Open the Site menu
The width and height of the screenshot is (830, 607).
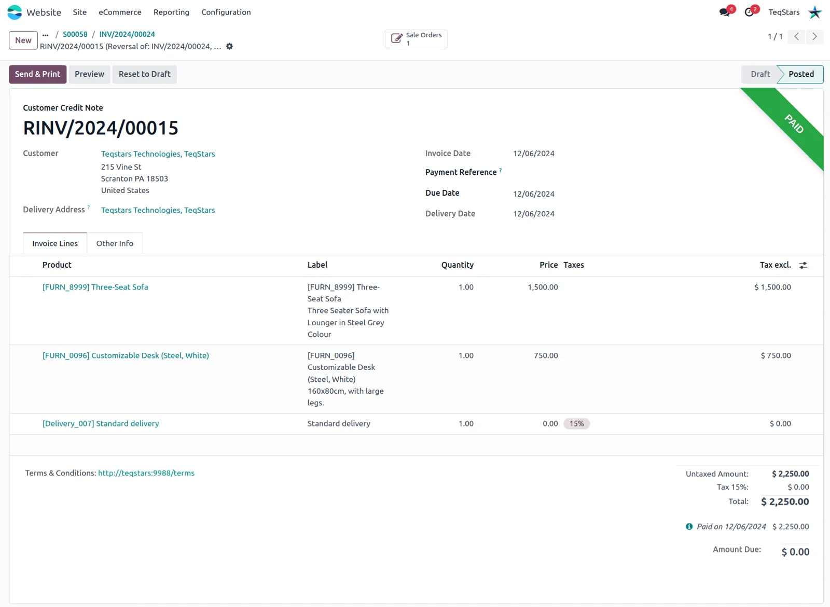coord(80,12)
